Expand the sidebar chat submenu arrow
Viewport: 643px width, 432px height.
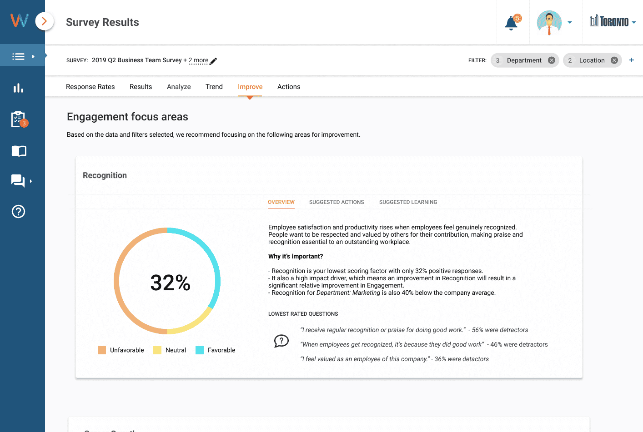tap(32, 181)
